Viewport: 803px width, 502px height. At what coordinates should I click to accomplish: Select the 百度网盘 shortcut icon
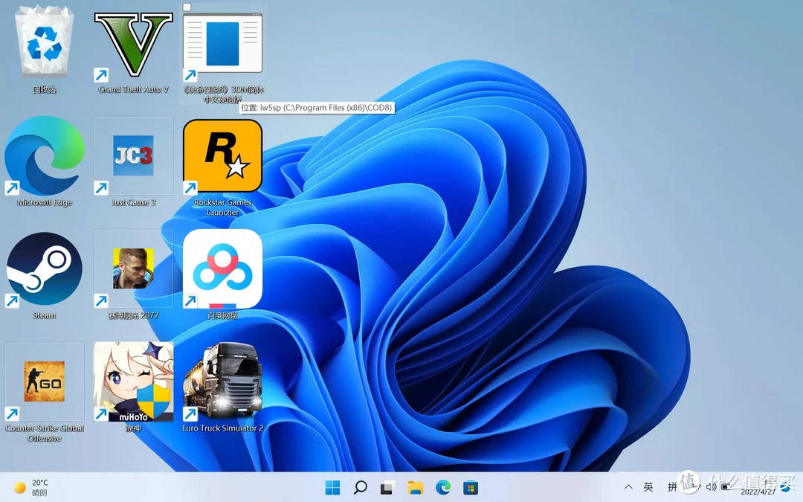click(223, 268)
